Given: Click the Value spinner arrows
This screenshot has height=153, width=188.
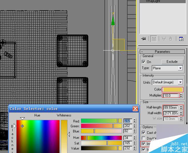Looking at the screenshot, I should [x=134, y=148].
